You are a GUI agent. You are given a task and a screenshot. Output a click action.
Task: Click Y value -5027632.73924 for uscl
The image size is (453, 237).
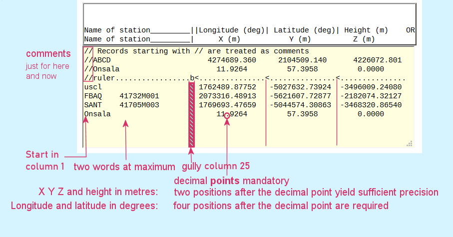click(x=300, y=87)
